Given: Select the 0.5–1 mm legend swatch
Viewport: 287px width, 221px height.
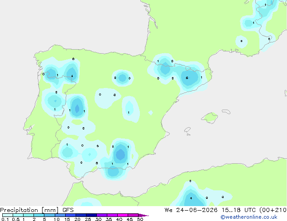Looking at the screenshot, I should coord(18,215).
